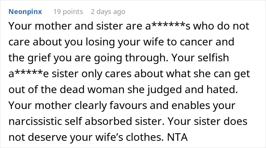Click the word enables in the comment
This screenshot has width=266, height=148.
(191, 106)
